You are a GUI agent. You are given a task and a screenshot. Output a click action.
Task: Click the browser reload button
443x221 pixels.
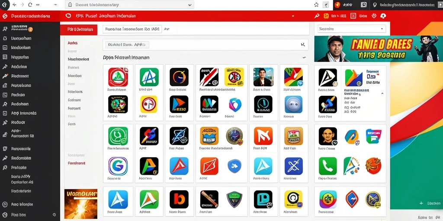30,5
